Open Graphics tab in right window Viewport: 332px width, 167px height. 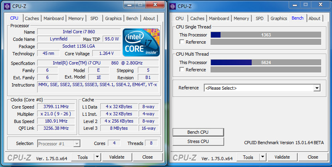(278, 18)
